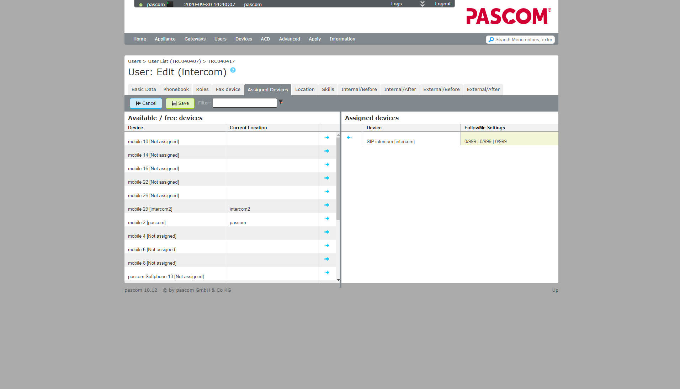Unassign SIP intercom with left arrow
This screenshot has height=389, width=680.
pos(349,137)
